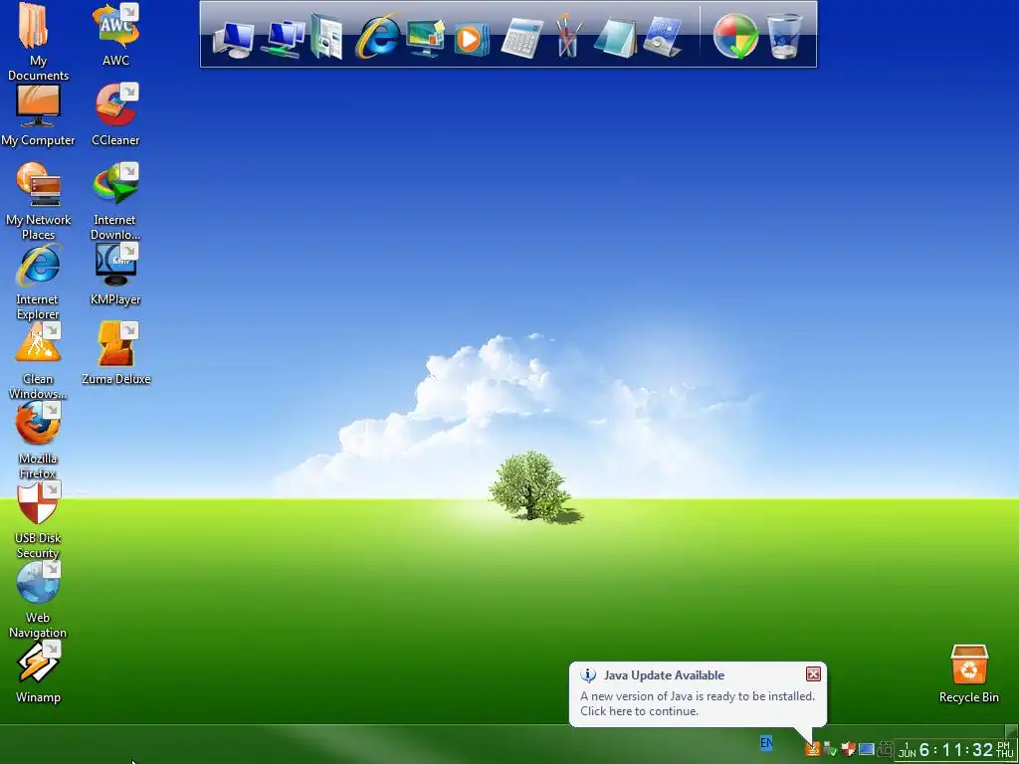
Task: Open the documents folder icon in the dock
Action: point(326,37)
